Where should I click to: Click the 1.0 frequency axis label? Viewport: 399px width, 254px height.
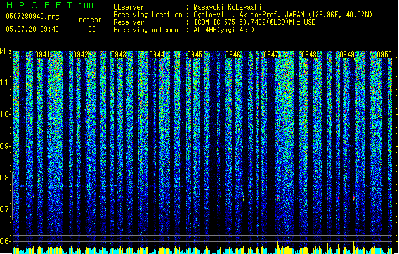click(x=6, y=114)
